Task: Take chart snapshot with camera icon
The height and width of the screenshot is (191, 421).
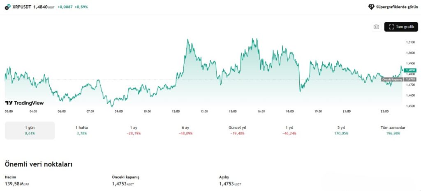Action: (376, 27)
